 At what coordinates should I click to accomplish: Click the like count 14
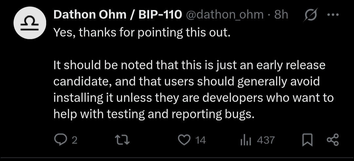[200, 141]
